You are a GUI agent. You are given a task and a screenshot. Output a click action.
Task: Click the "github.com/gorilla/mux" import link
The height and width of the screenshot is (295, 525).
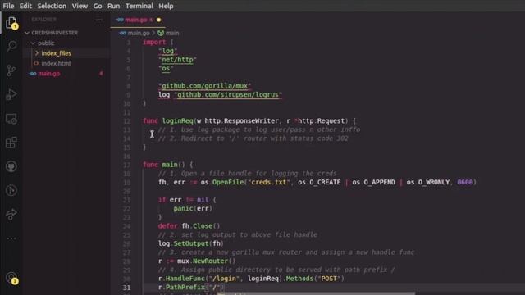click(x=204, y=86)
